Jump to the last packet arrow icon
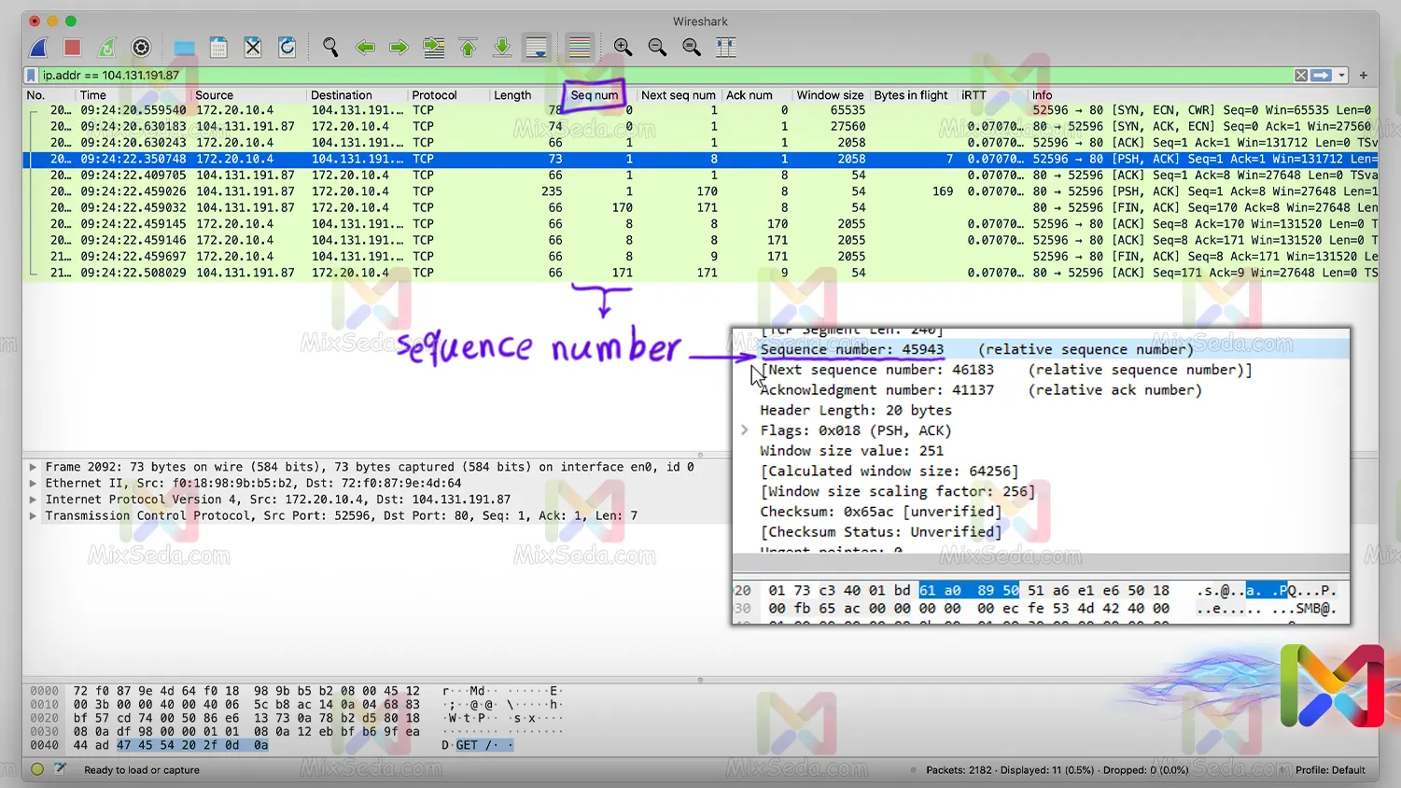Image resolution: width=1401 pixels, height=788 pixels. [502, 48]
